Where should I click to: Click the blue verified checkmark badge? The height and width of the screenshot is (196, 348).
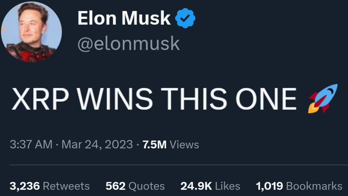click(x=185, y=18)
